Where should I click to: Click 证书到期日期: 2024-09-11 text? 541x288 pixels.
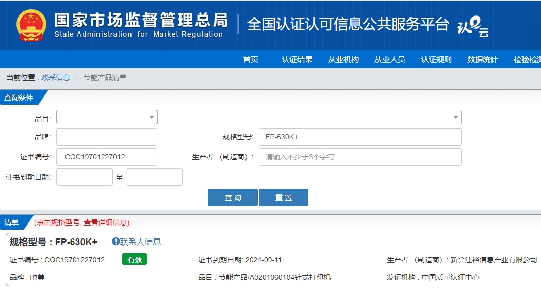[x=240, y=260]
